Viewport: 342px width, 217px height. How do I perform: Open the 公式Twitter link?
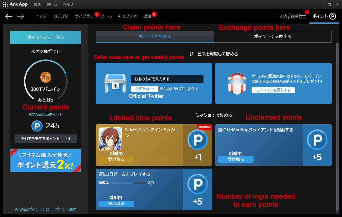145,89
